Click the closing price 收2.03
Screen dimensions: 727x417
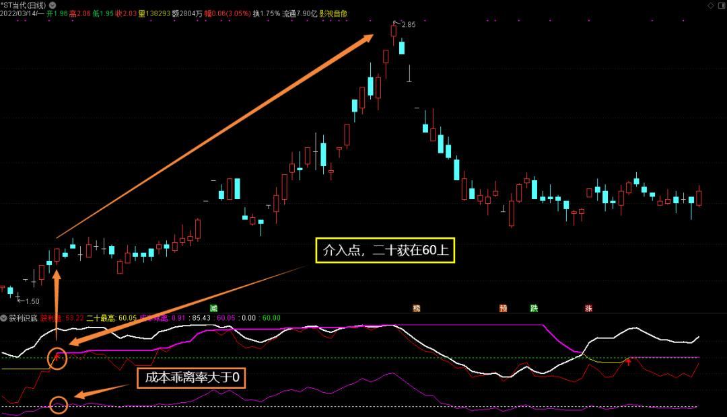(x=126, y=14)
